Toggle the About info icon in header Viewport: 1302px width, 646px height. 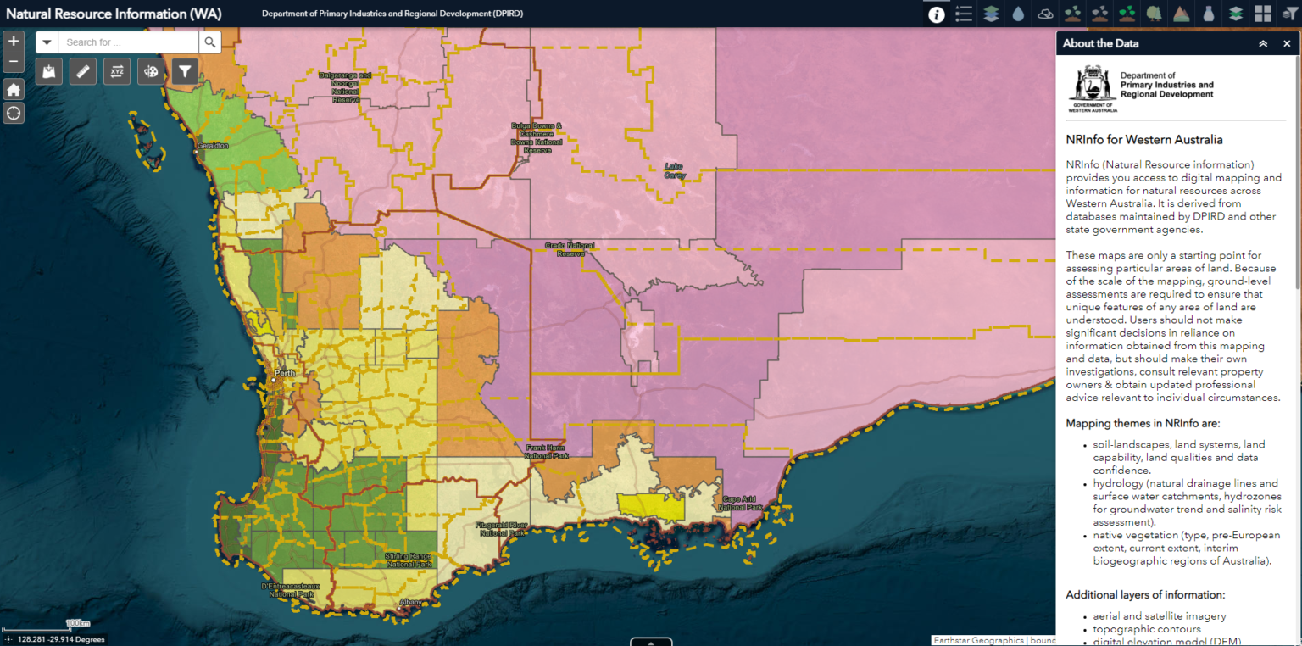(936, 14)
